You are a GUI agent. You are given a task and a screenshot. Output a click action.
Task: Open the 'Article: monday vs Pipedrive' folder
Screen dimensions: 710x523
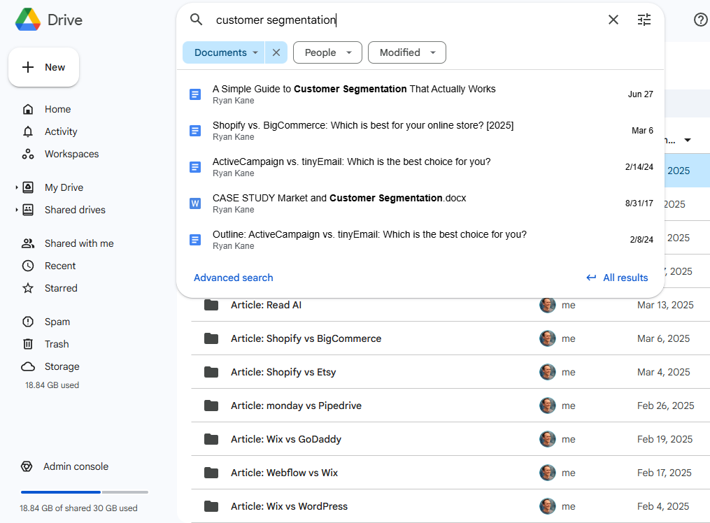pos(296,406)
